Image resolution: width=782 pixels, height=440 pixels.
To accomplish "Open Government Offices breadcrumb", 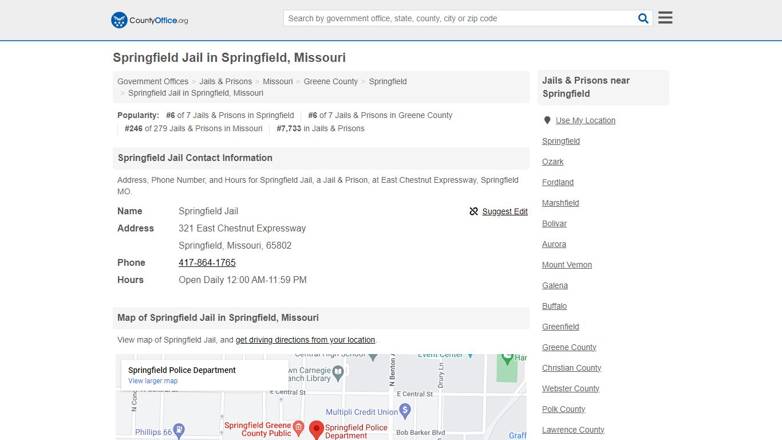I will tap(153, 81).
